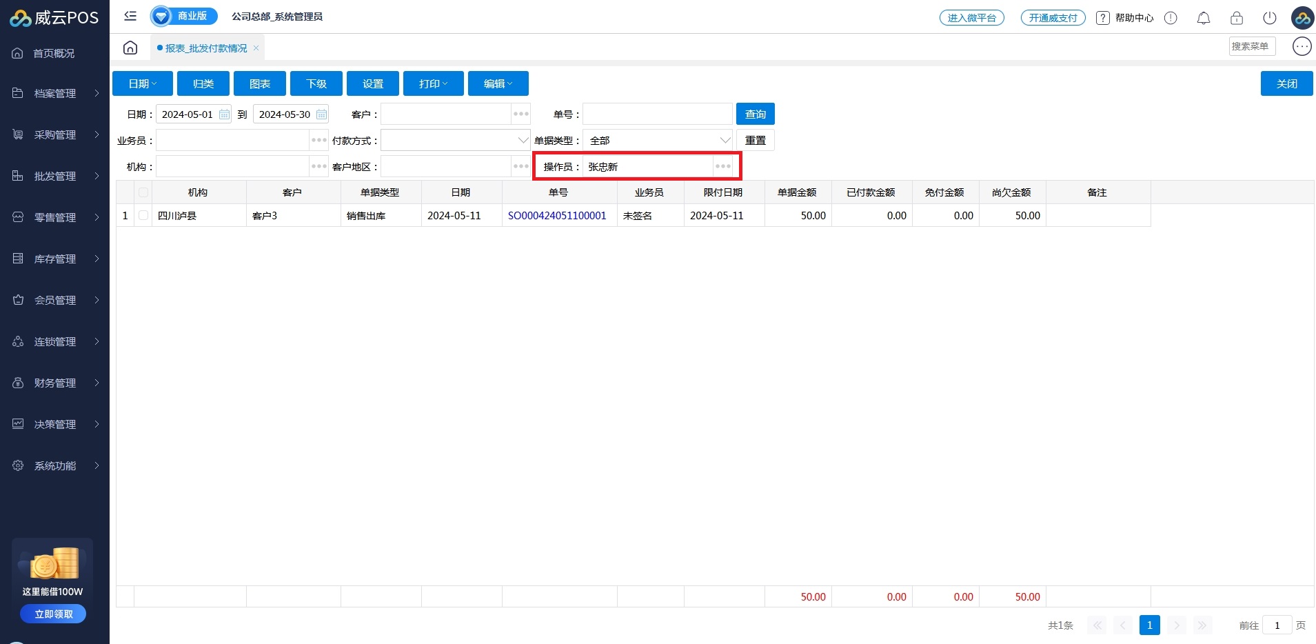The width and height of the screenshot is (1316, 644).
Task: Open start date calendar picker icon
Action: (224, 114)
